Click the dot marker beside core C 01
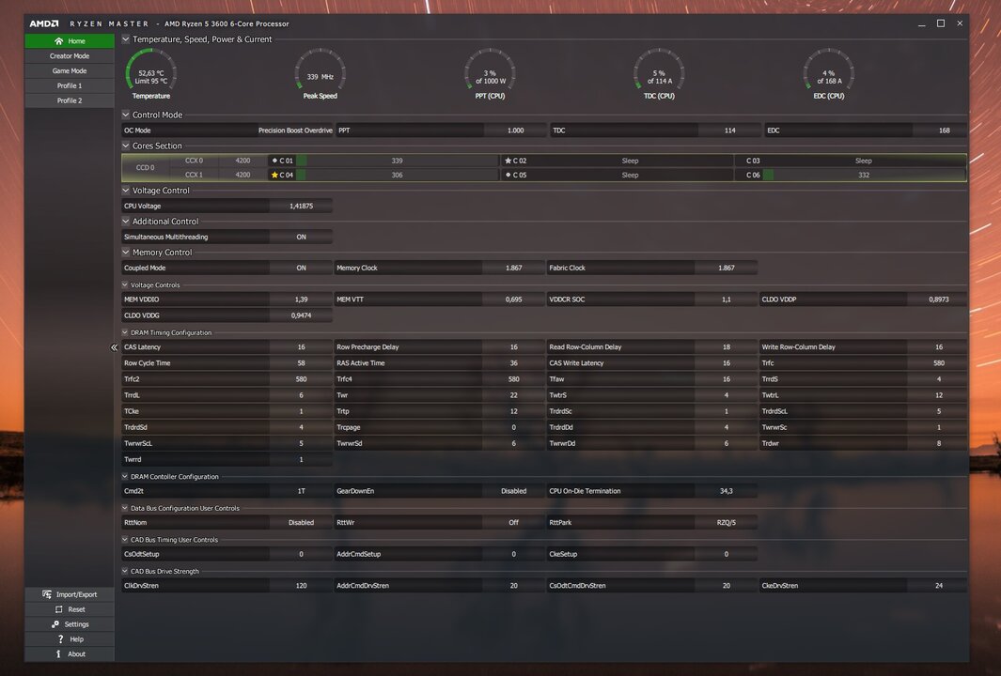This screenshot has height=676, width=1001. pos(274,161)
